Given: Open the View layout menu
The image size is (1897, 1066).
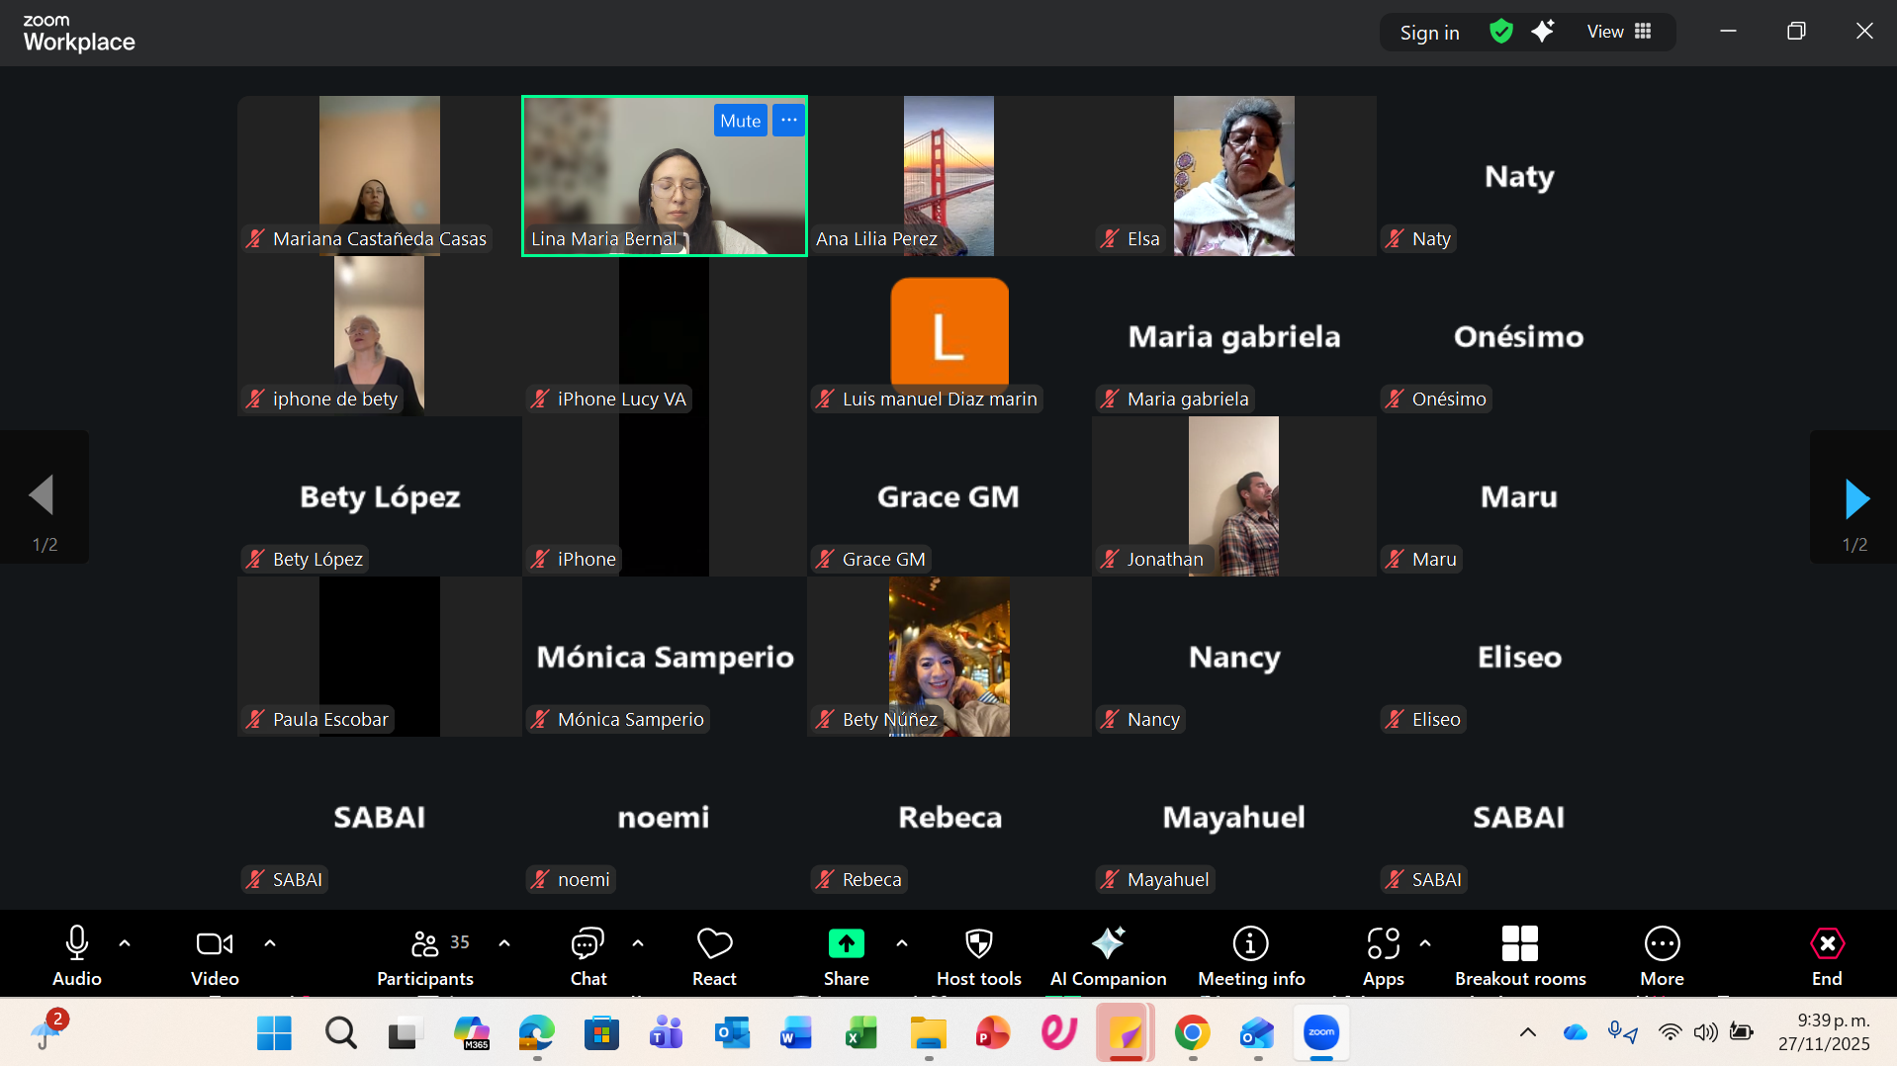Looking at the screenshot, I should point(1619,32).
